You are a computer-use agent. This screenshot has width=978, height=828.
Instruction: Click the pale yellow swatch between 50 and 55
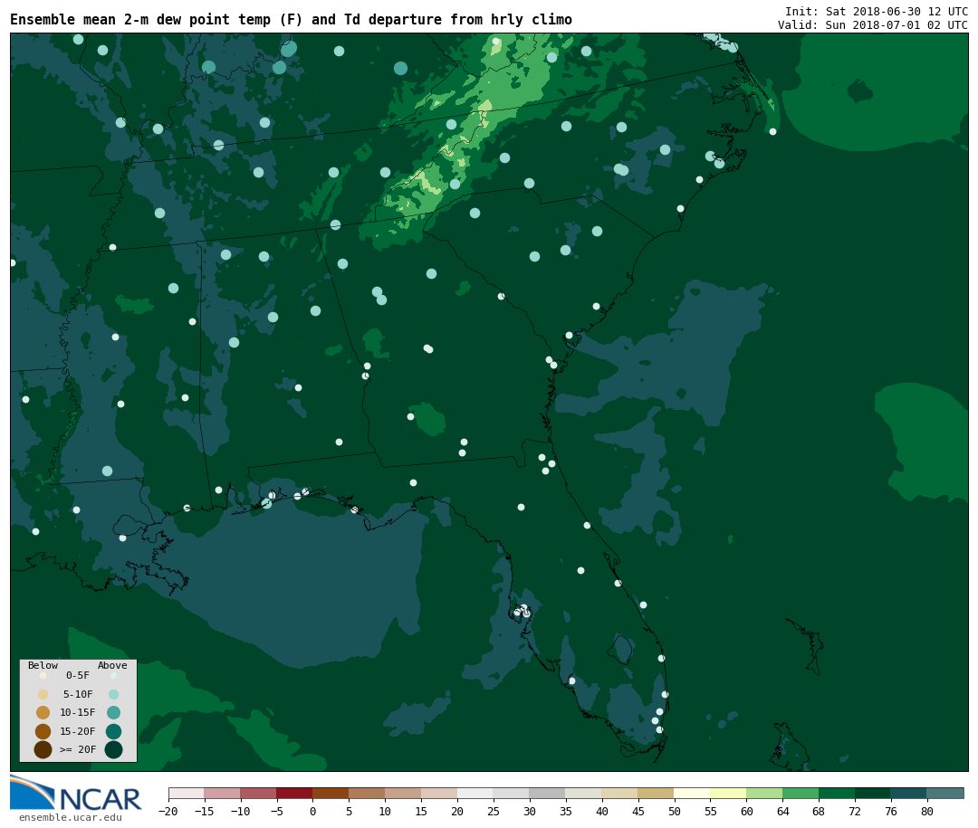[x=693, y=794]
